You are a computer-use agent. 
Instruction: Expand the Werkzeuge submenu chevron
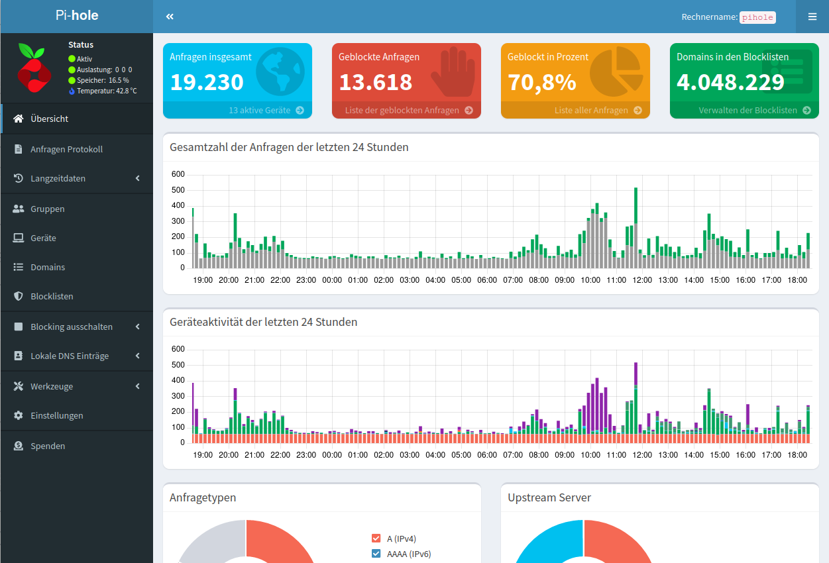[x=138, y=386]
